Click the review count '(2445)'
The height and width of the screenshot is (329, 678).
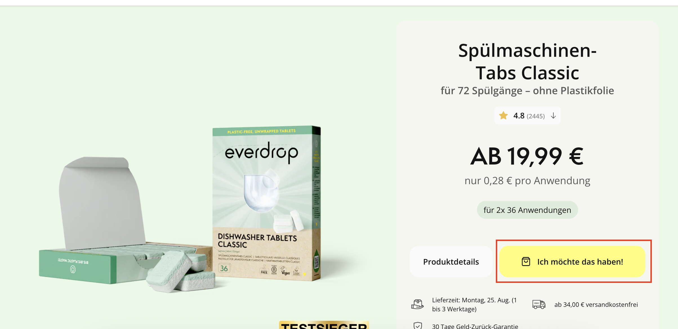(x=536, y=116)
